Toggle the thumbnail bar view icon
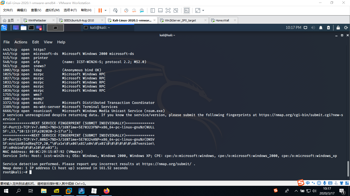Image resolution: width=350 pixels, height=196 pixels. [160, 10]
